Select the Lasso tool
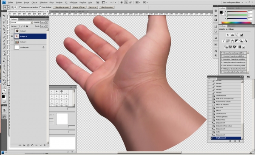255x155 pixels. pyautogui.click(x=4, y=23)
